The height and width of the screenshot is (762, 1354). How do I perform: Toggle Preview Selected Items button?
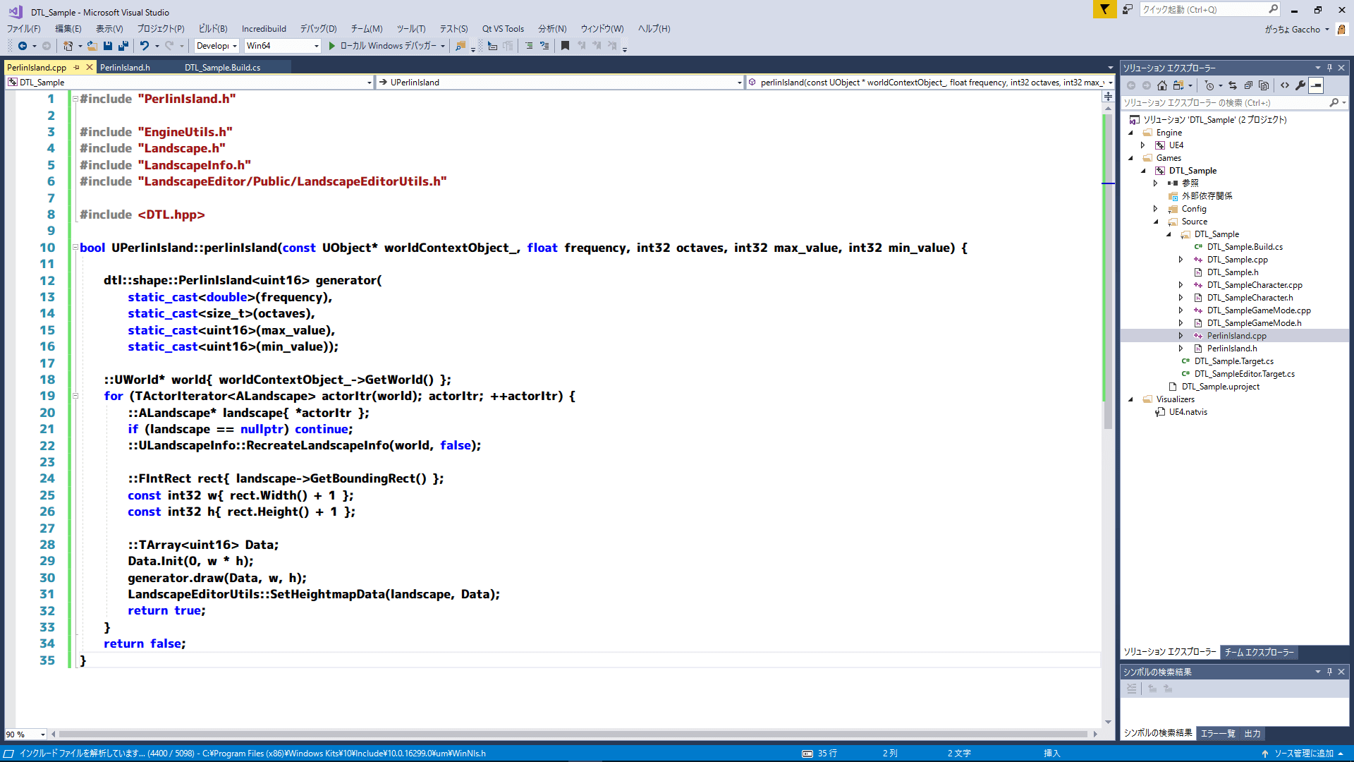pyautogui.click(x=1316, y=85)
